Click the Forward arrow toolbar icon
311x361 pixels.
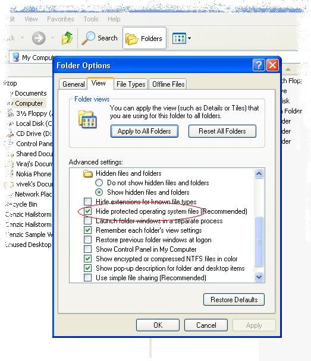click(39, 38)
